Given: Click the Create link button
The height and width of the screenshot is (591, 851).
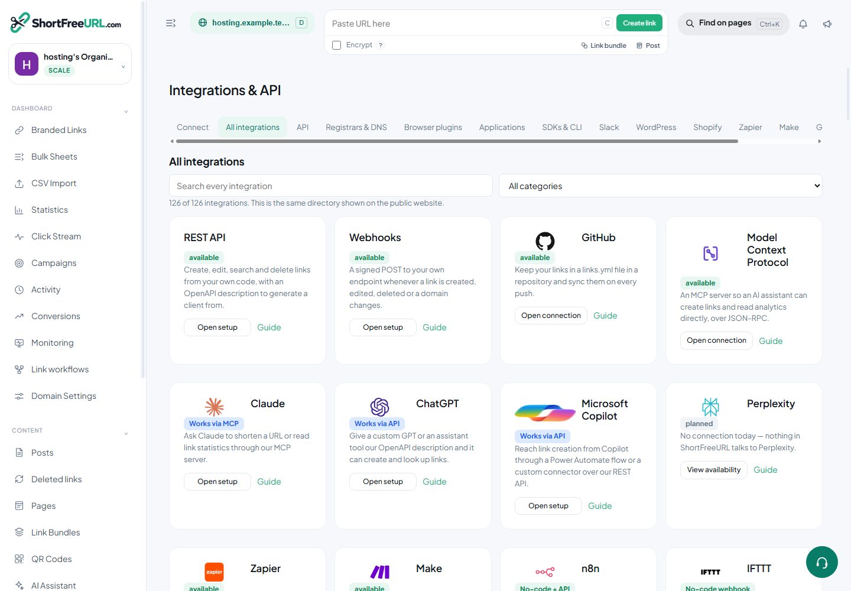Looking at the screenshot, I should click(639, 23).
